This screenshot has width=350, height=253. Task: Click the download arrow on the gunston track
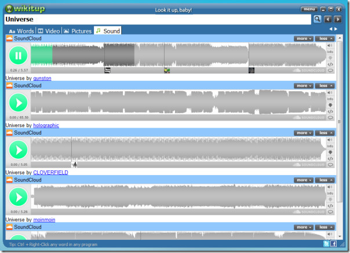330,58
